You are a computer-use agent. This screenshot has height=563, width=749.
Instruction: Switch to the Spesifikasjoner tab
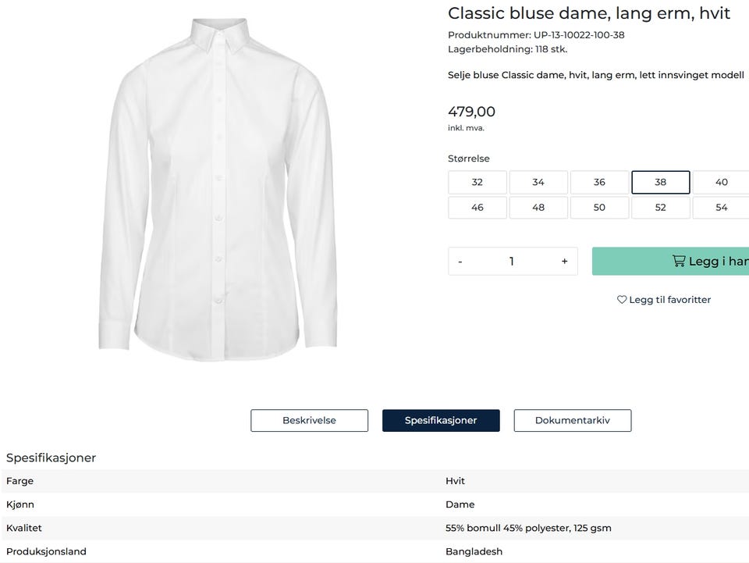pyautogui.click(x=441, y=420)
